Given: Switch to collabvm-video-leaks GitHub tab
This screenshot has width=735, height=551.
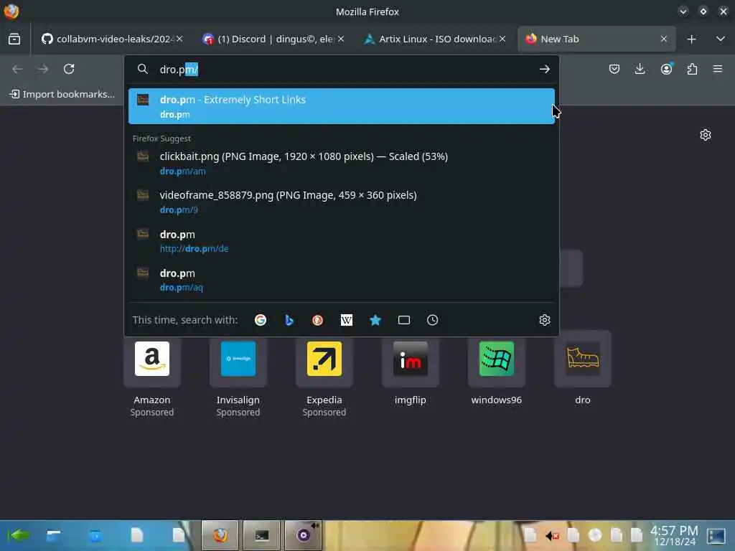Looking at the screenshot, I should 111,39.
